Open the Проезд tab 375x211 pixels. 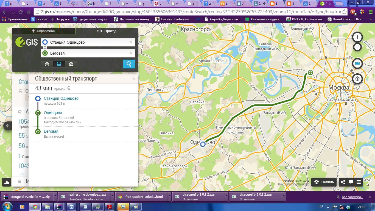107,31
